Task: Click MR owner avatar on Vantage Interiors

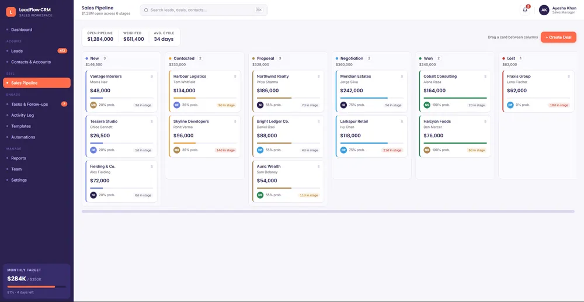Action: [x=93, y=105]
